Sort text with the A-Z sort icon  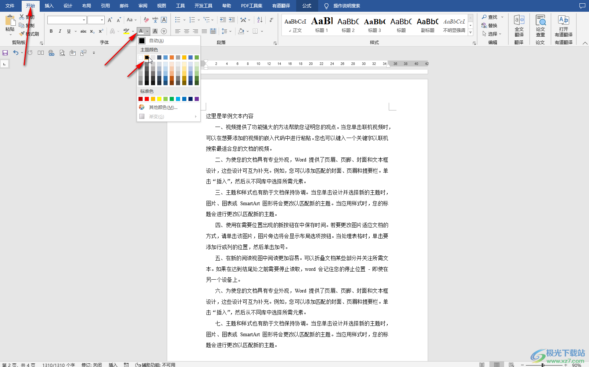coord(260,20)
